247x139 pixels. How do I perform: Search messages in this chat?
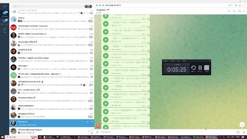[x=229, y=11]
